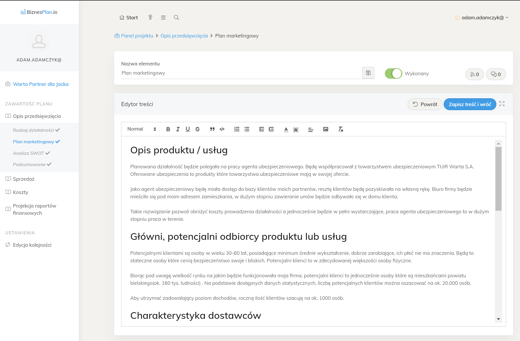Click the star icon next to username
Viewport: 520px width, 341px height.
pyautogui.click(x=457, y=18)
